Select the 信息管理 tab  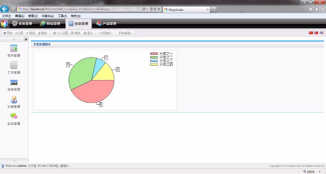pyautogui.click(x=78, y=24)
